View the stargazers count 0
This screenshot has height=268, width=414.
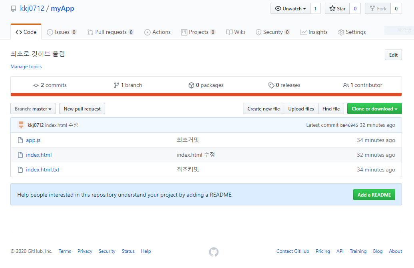coord(355,8)
